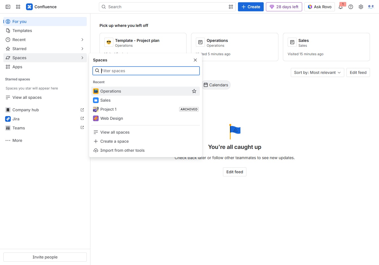Focus the Filter spaces input

pos(146,71)
